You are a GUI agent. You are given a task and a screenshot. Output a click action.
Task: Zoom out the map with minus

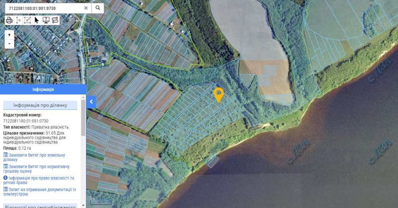10,44
